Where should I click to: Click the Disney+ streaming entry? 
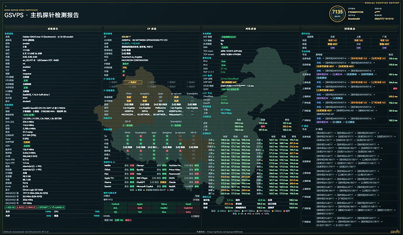point(151,166)
